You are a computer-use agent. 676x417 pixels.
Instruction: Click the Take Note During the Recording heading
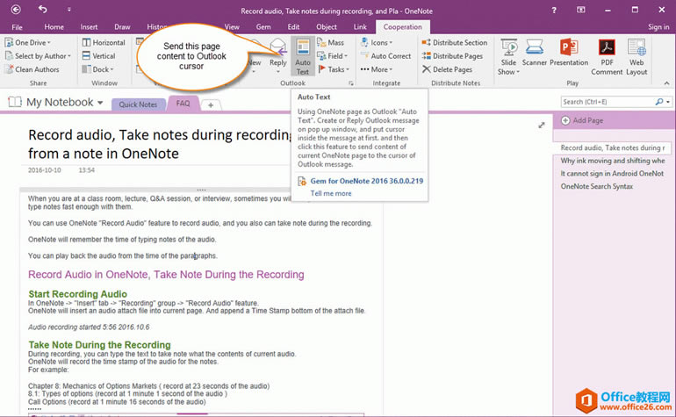coord(99,345)
